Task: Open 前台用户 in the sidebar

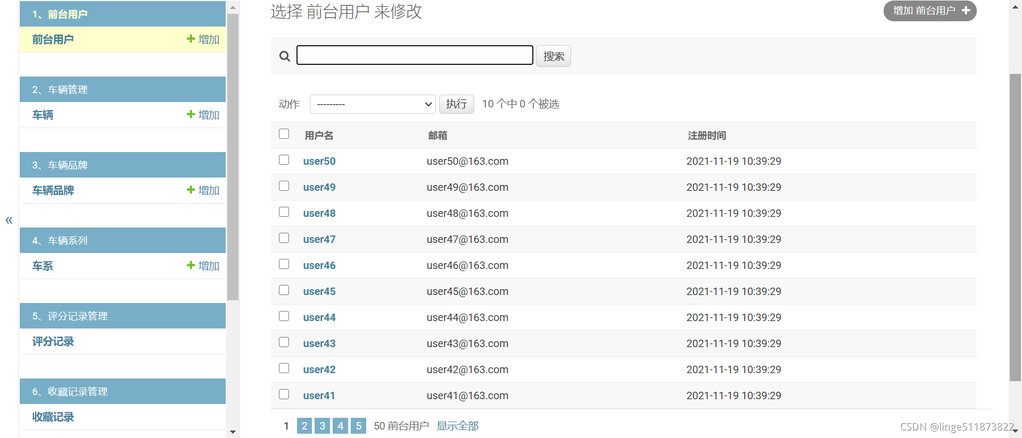Action: [53, 39]
